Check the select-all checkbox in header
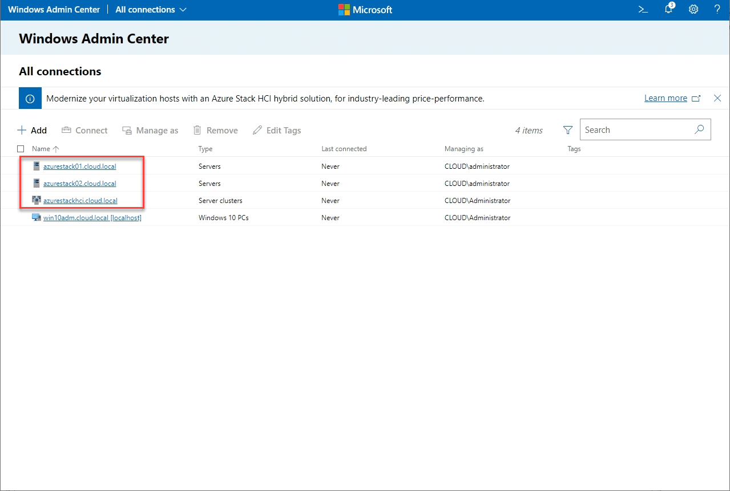This screenshot has width=730, height=491. tap(21, 148)
